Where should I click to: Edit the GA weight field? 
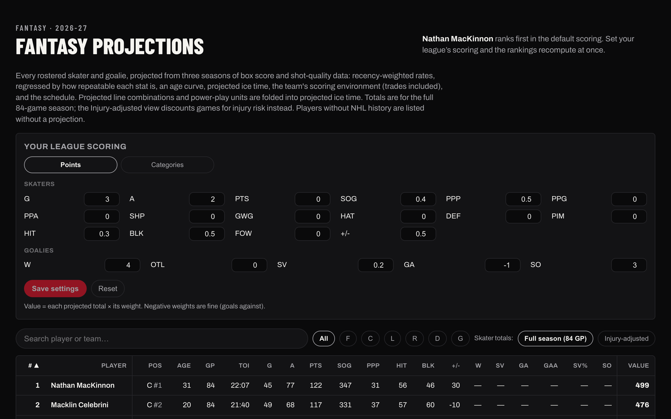(x=502, y=265)
